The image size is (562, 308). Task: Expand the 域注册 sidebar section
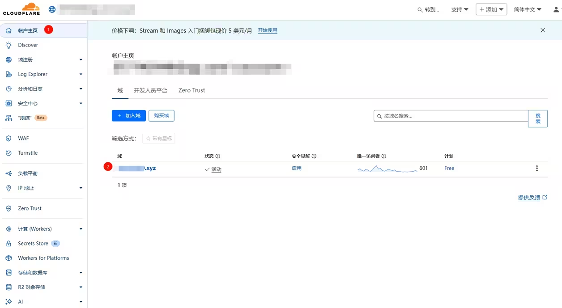coord(81,60)
